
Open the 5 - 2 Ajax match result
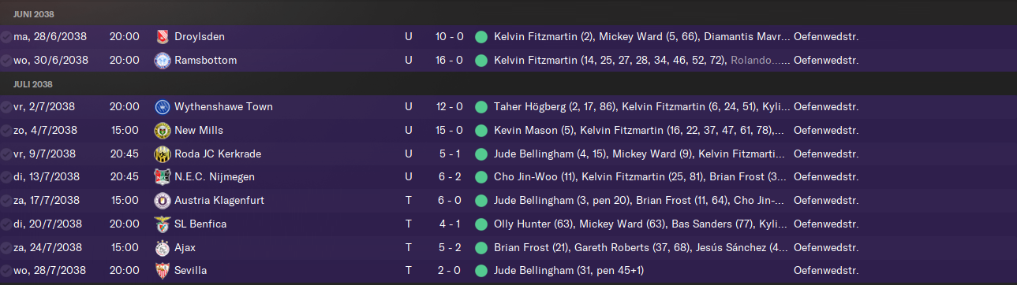point(450,247)
